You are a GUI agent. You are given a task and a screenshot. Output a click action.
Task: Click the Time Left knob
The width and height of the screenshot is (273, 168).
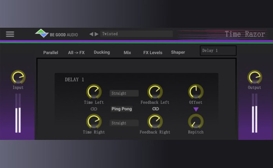click(94, 92)
